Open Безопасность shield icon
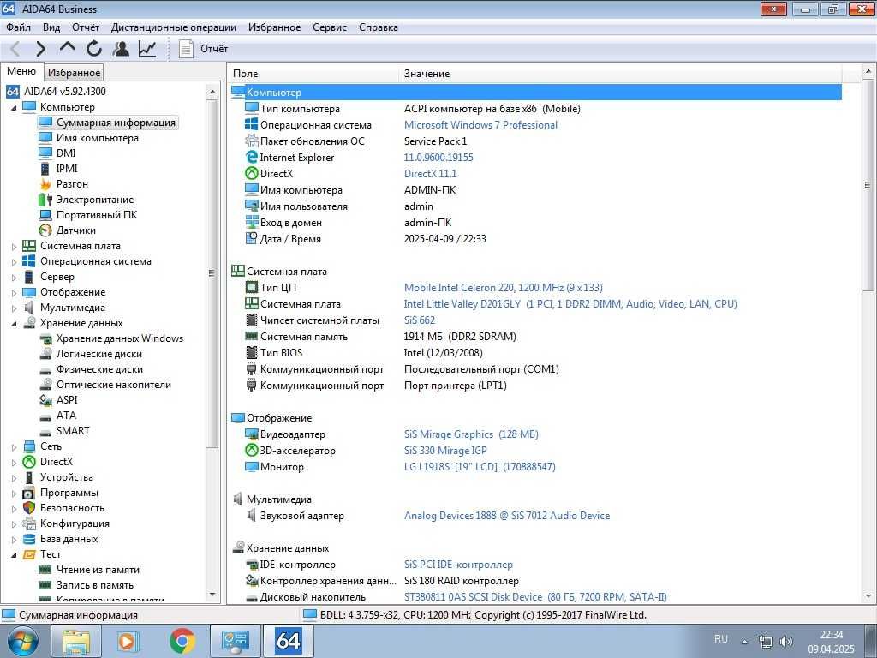Viewport: 877px width, 658px height. click(x=29, y=508)
